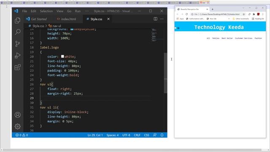This screenshot has height=152, width=270.
Task: Open Chrome three-dot menu
Action: click(x=263, y=14)
